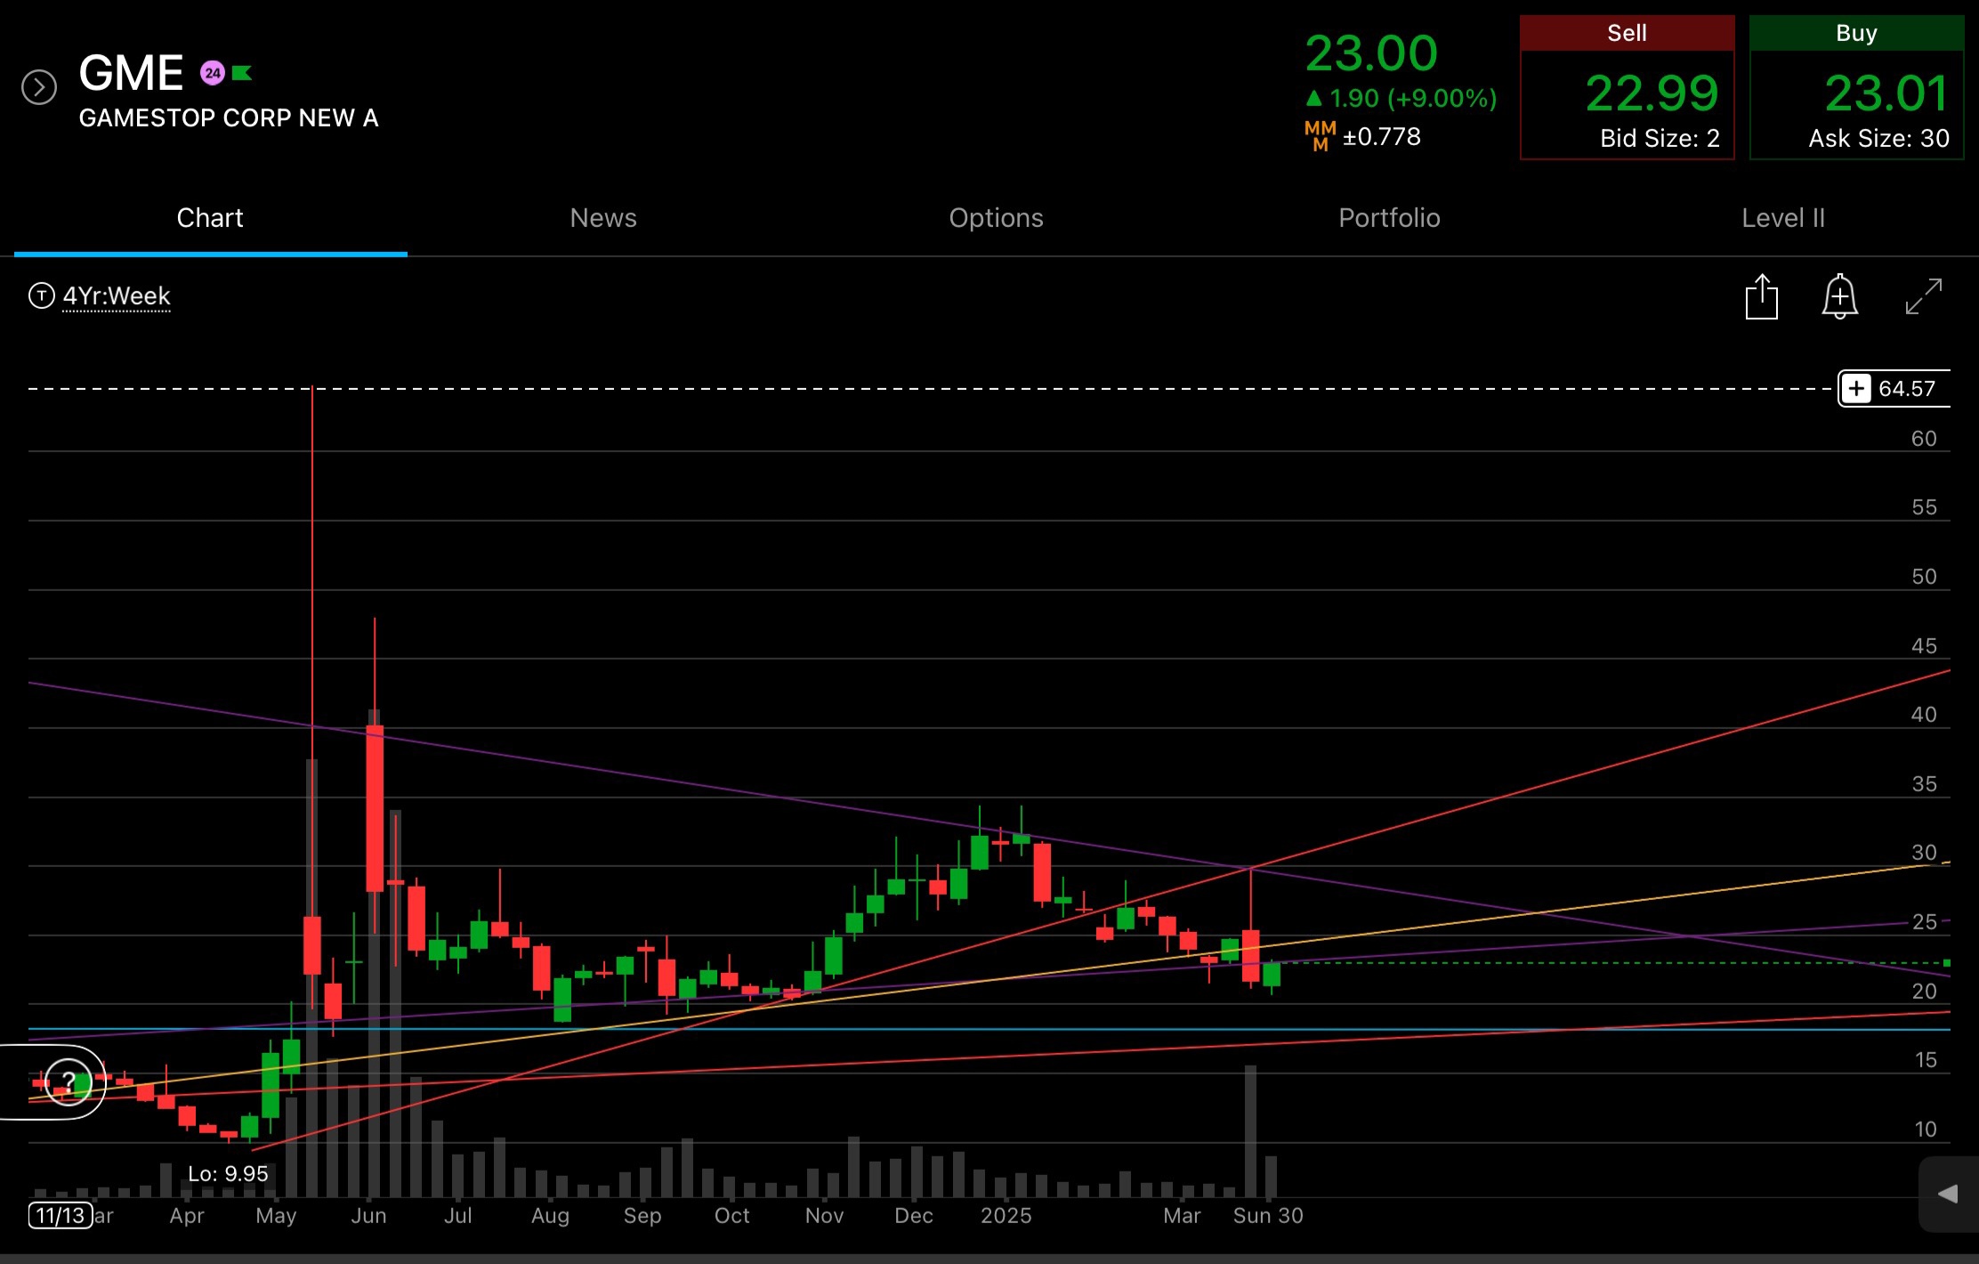The height and width of the screenshot is (1264, 1979).
Task: Expand side panel with circled chevron
Action: pyautogui.click(x=39, y=87)
